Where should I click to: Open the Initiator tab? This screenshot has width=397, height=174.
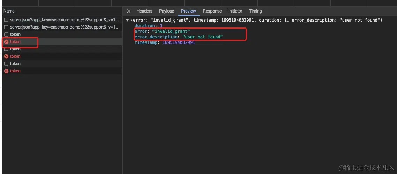pyautogui.click(x=235, y=11)
